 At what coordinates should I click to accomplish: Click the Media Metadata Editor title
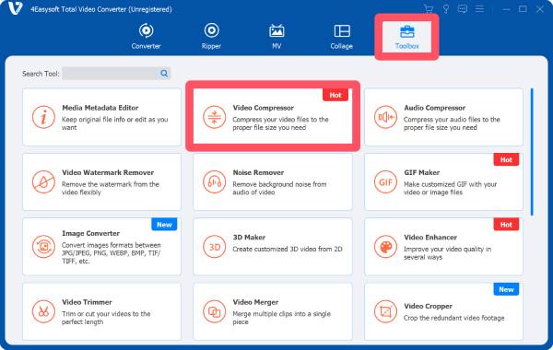click(x=100, y=108)
